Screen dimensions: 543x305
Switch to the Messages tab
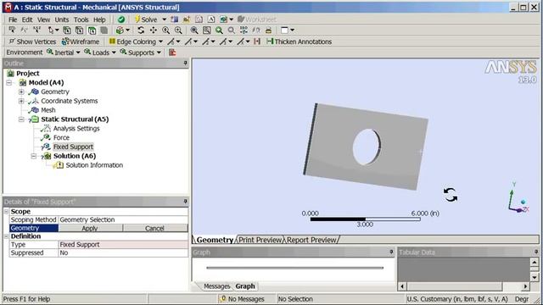point(216,286)
